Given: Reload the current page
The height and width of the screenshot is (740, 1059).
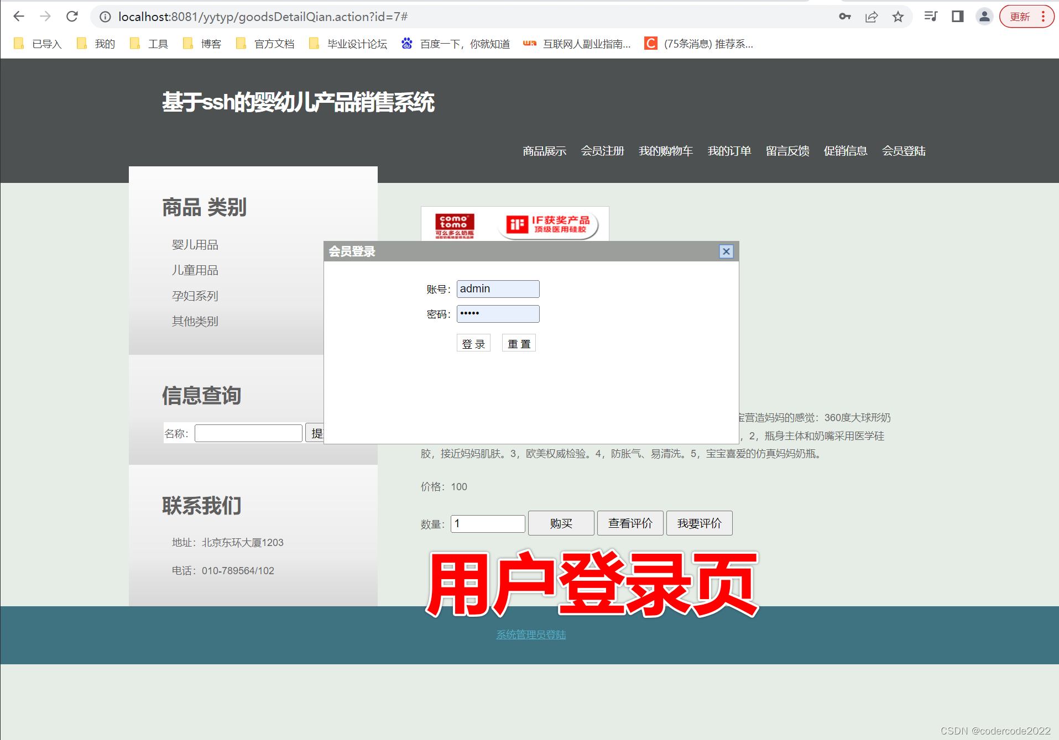Looking at the screenshot, I should (72, 17).
